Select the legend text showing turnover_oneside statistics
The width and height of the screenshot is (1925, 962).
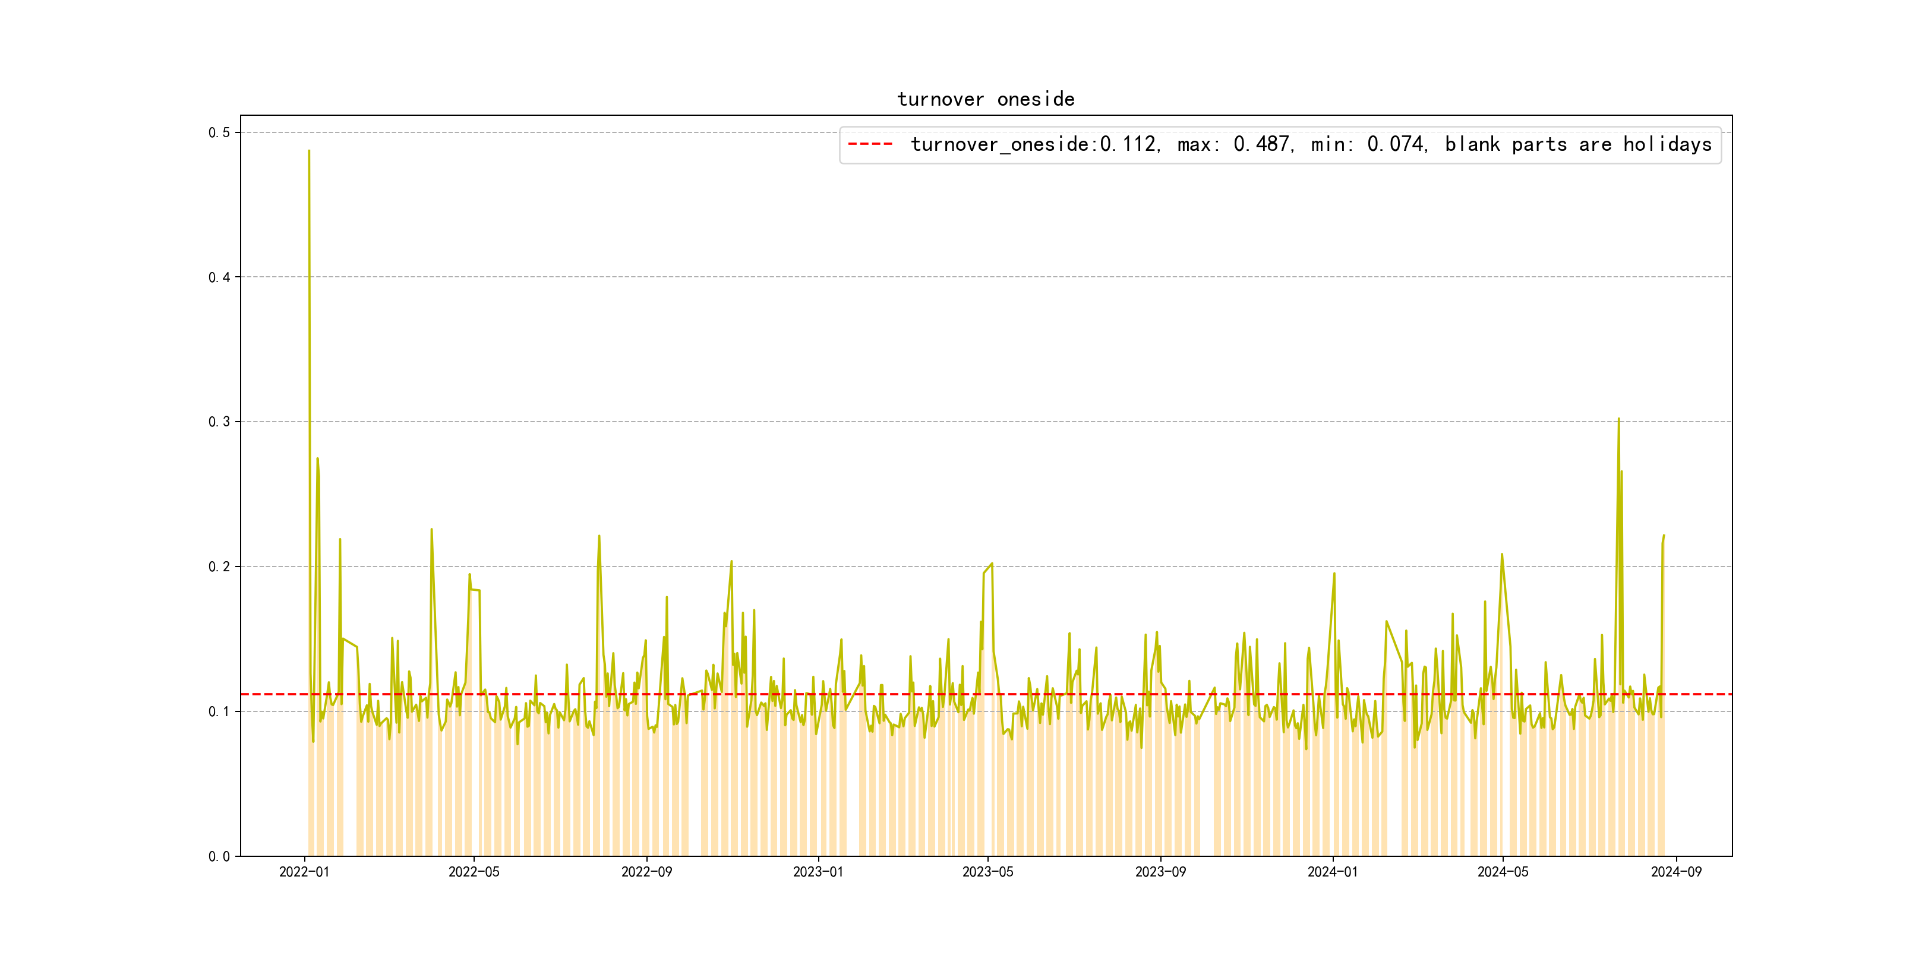pos(1311,144)
